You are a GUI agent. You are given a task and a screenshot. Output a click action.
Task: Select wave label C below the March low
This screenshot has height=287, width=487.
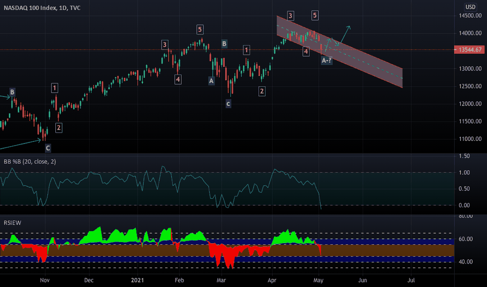point(228,104)
